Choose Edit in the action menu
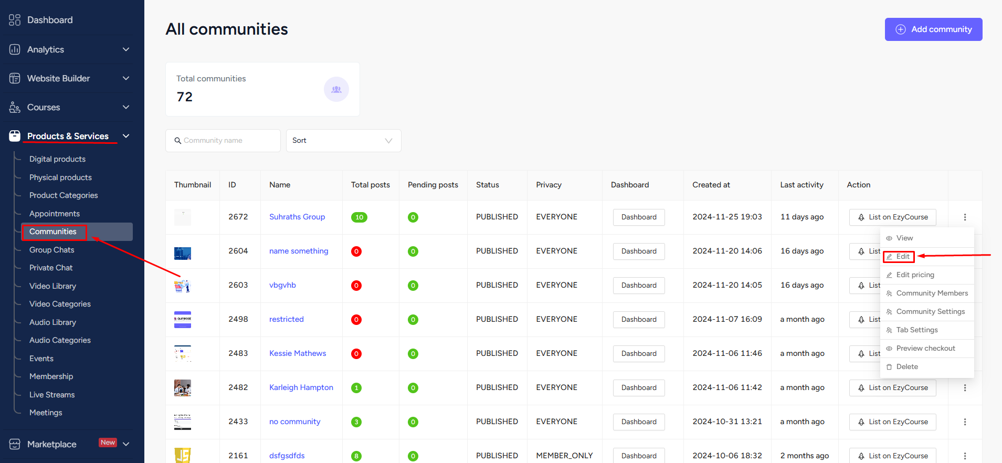Image resolution: width=1002 pixels, height=463 pixels. (x=927, y=256)
